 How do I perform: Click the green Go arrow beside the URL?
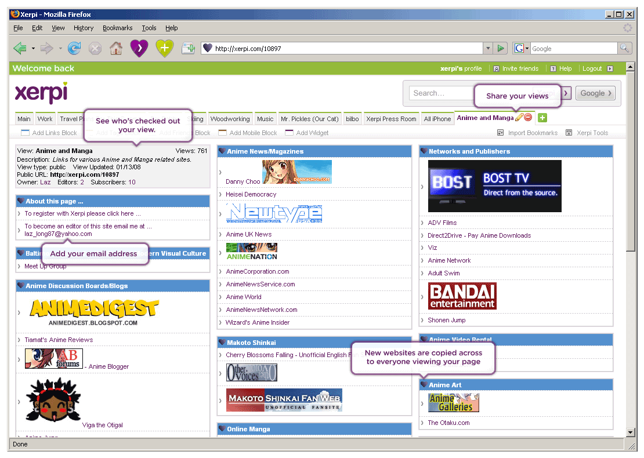click(x=501, y=49)
